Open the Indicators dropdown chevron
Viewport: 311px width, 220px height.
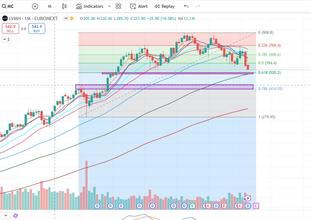(x=109, y=6)
